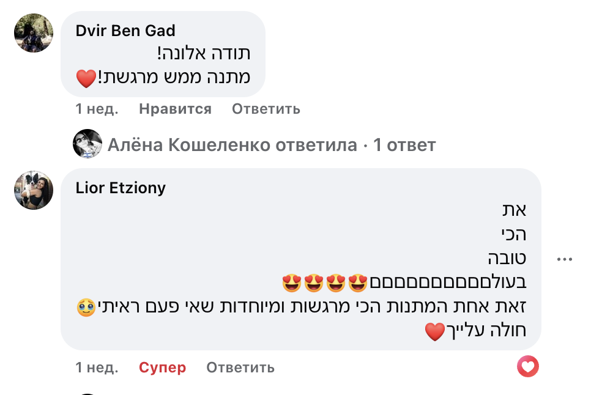This screenshot has width=591, height=395.
Task: Reply to Lior Etziony's comment
Action: [x=240, y=367]
